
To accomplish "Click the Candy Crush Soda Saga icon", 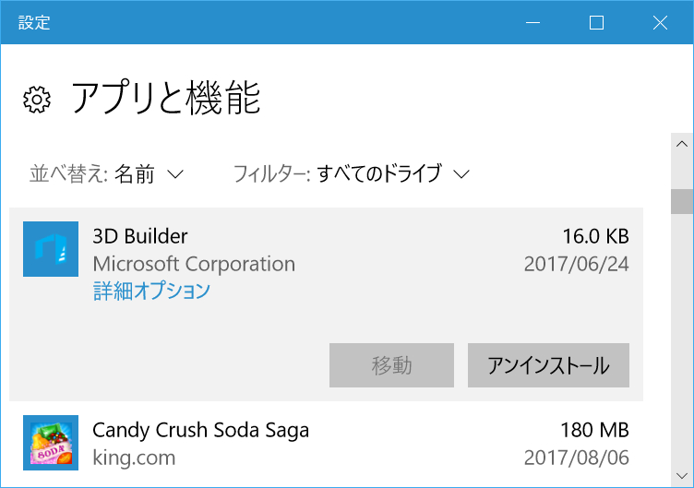I will coord(51,445).
